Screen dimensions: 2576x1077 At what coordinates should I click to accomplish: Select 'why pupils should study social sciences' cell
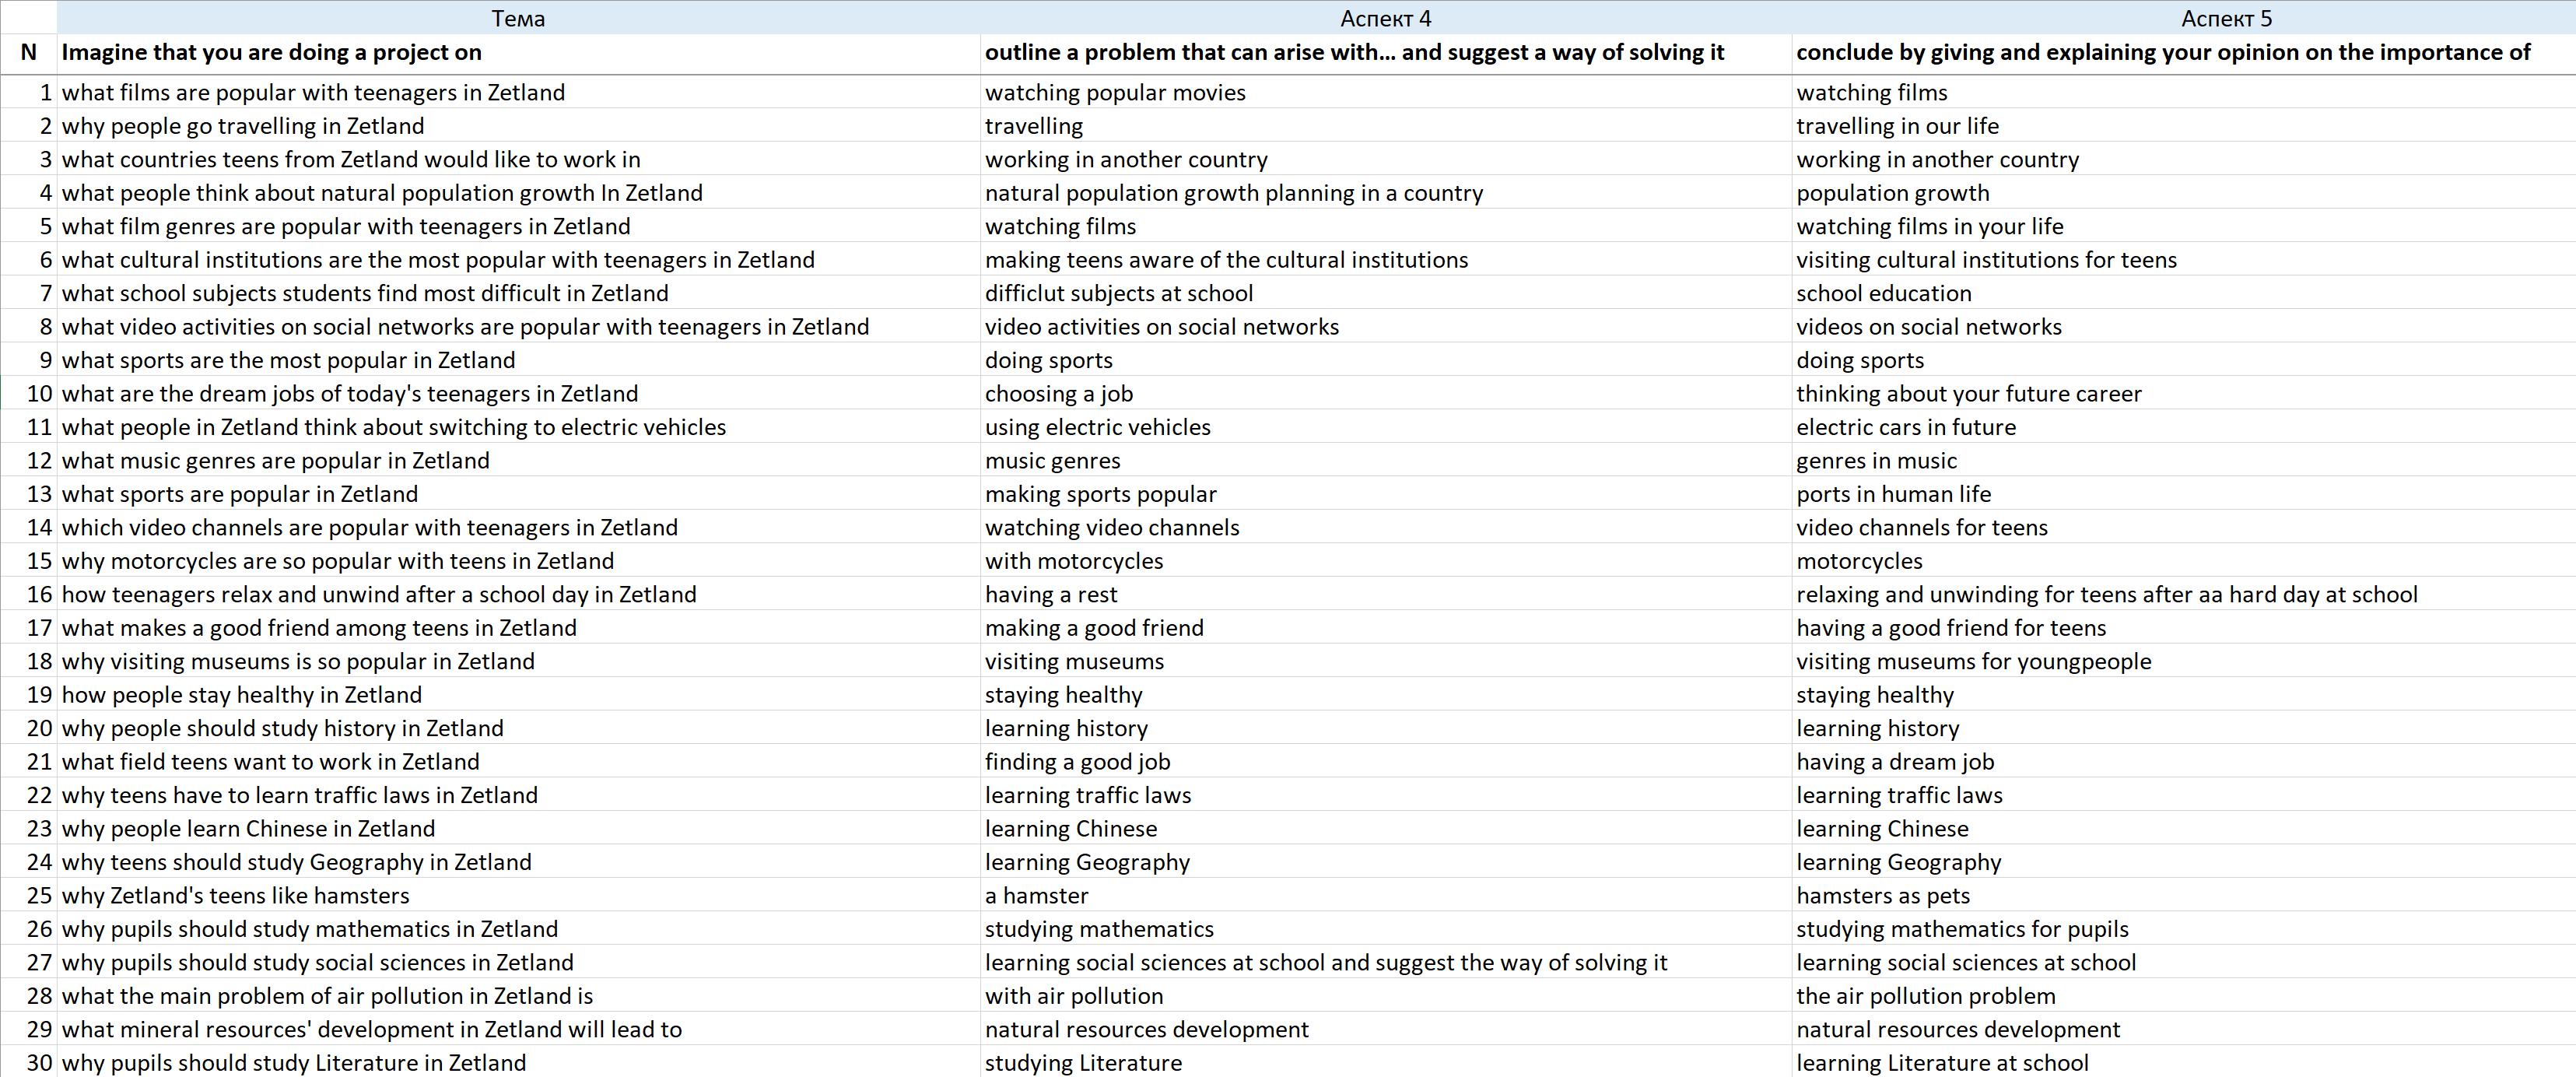click(x=518, y=963)
